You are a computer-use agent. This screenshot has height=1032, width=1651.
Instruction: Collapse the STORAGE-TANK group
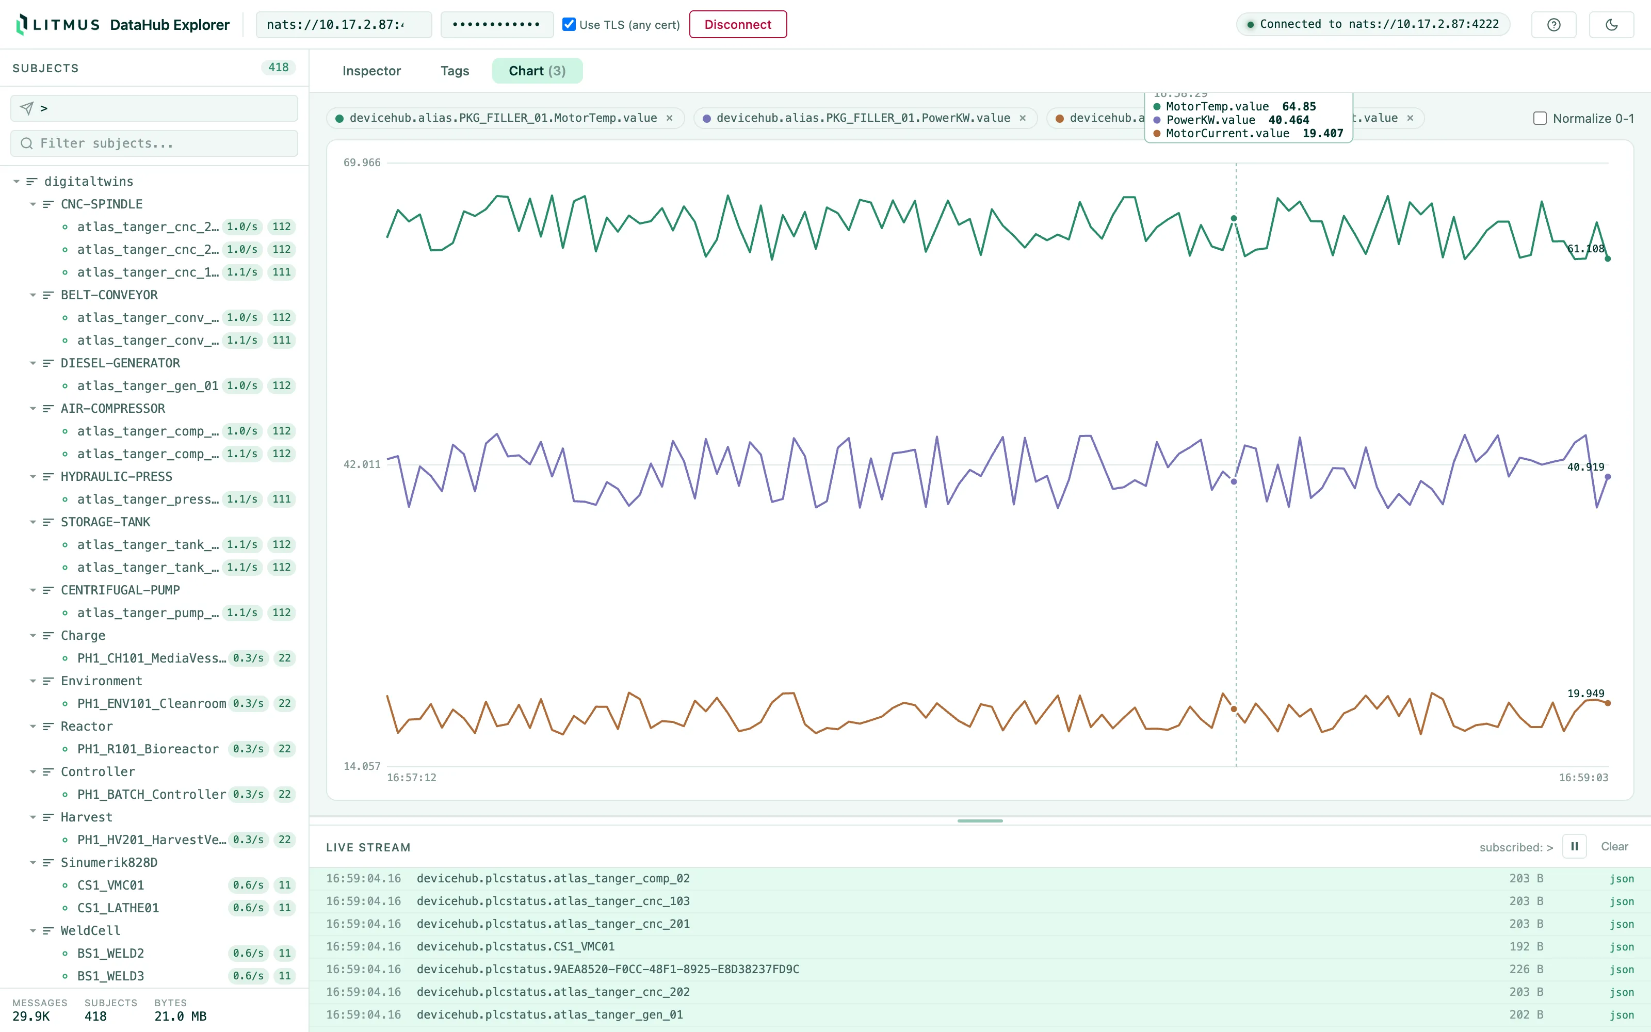[x=33, y=522]
